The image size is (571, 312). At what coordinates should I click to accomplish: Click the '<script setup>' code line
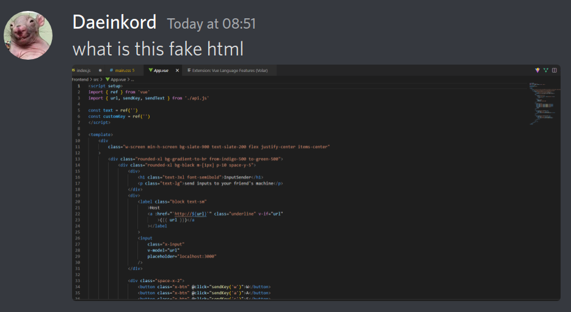(106, 86)
